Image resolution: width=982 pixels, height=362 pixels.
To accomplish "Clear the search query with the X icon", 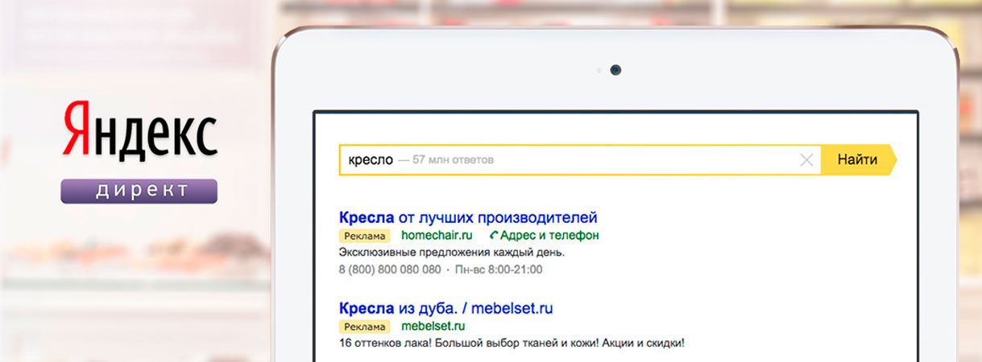I will click(x=806, y=160).
